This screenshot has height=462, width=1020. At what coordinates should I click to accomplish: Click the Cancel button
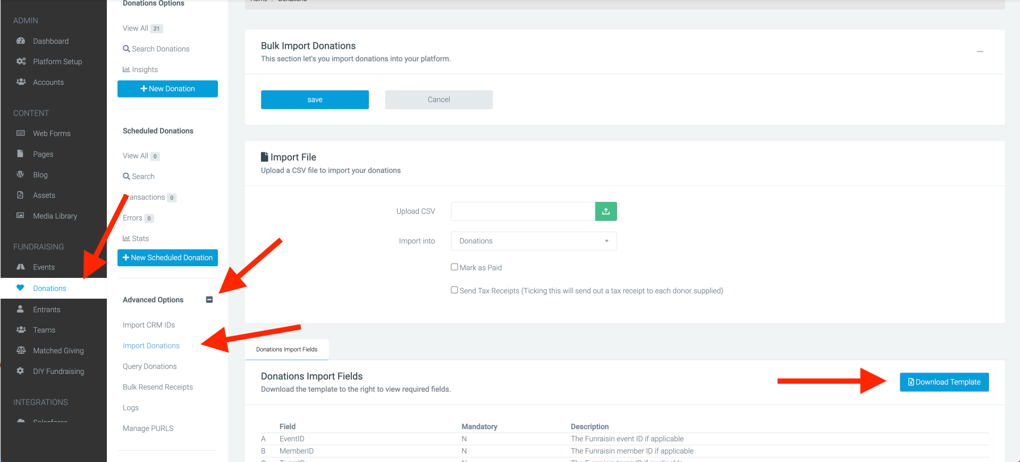(x=439, y=100)
